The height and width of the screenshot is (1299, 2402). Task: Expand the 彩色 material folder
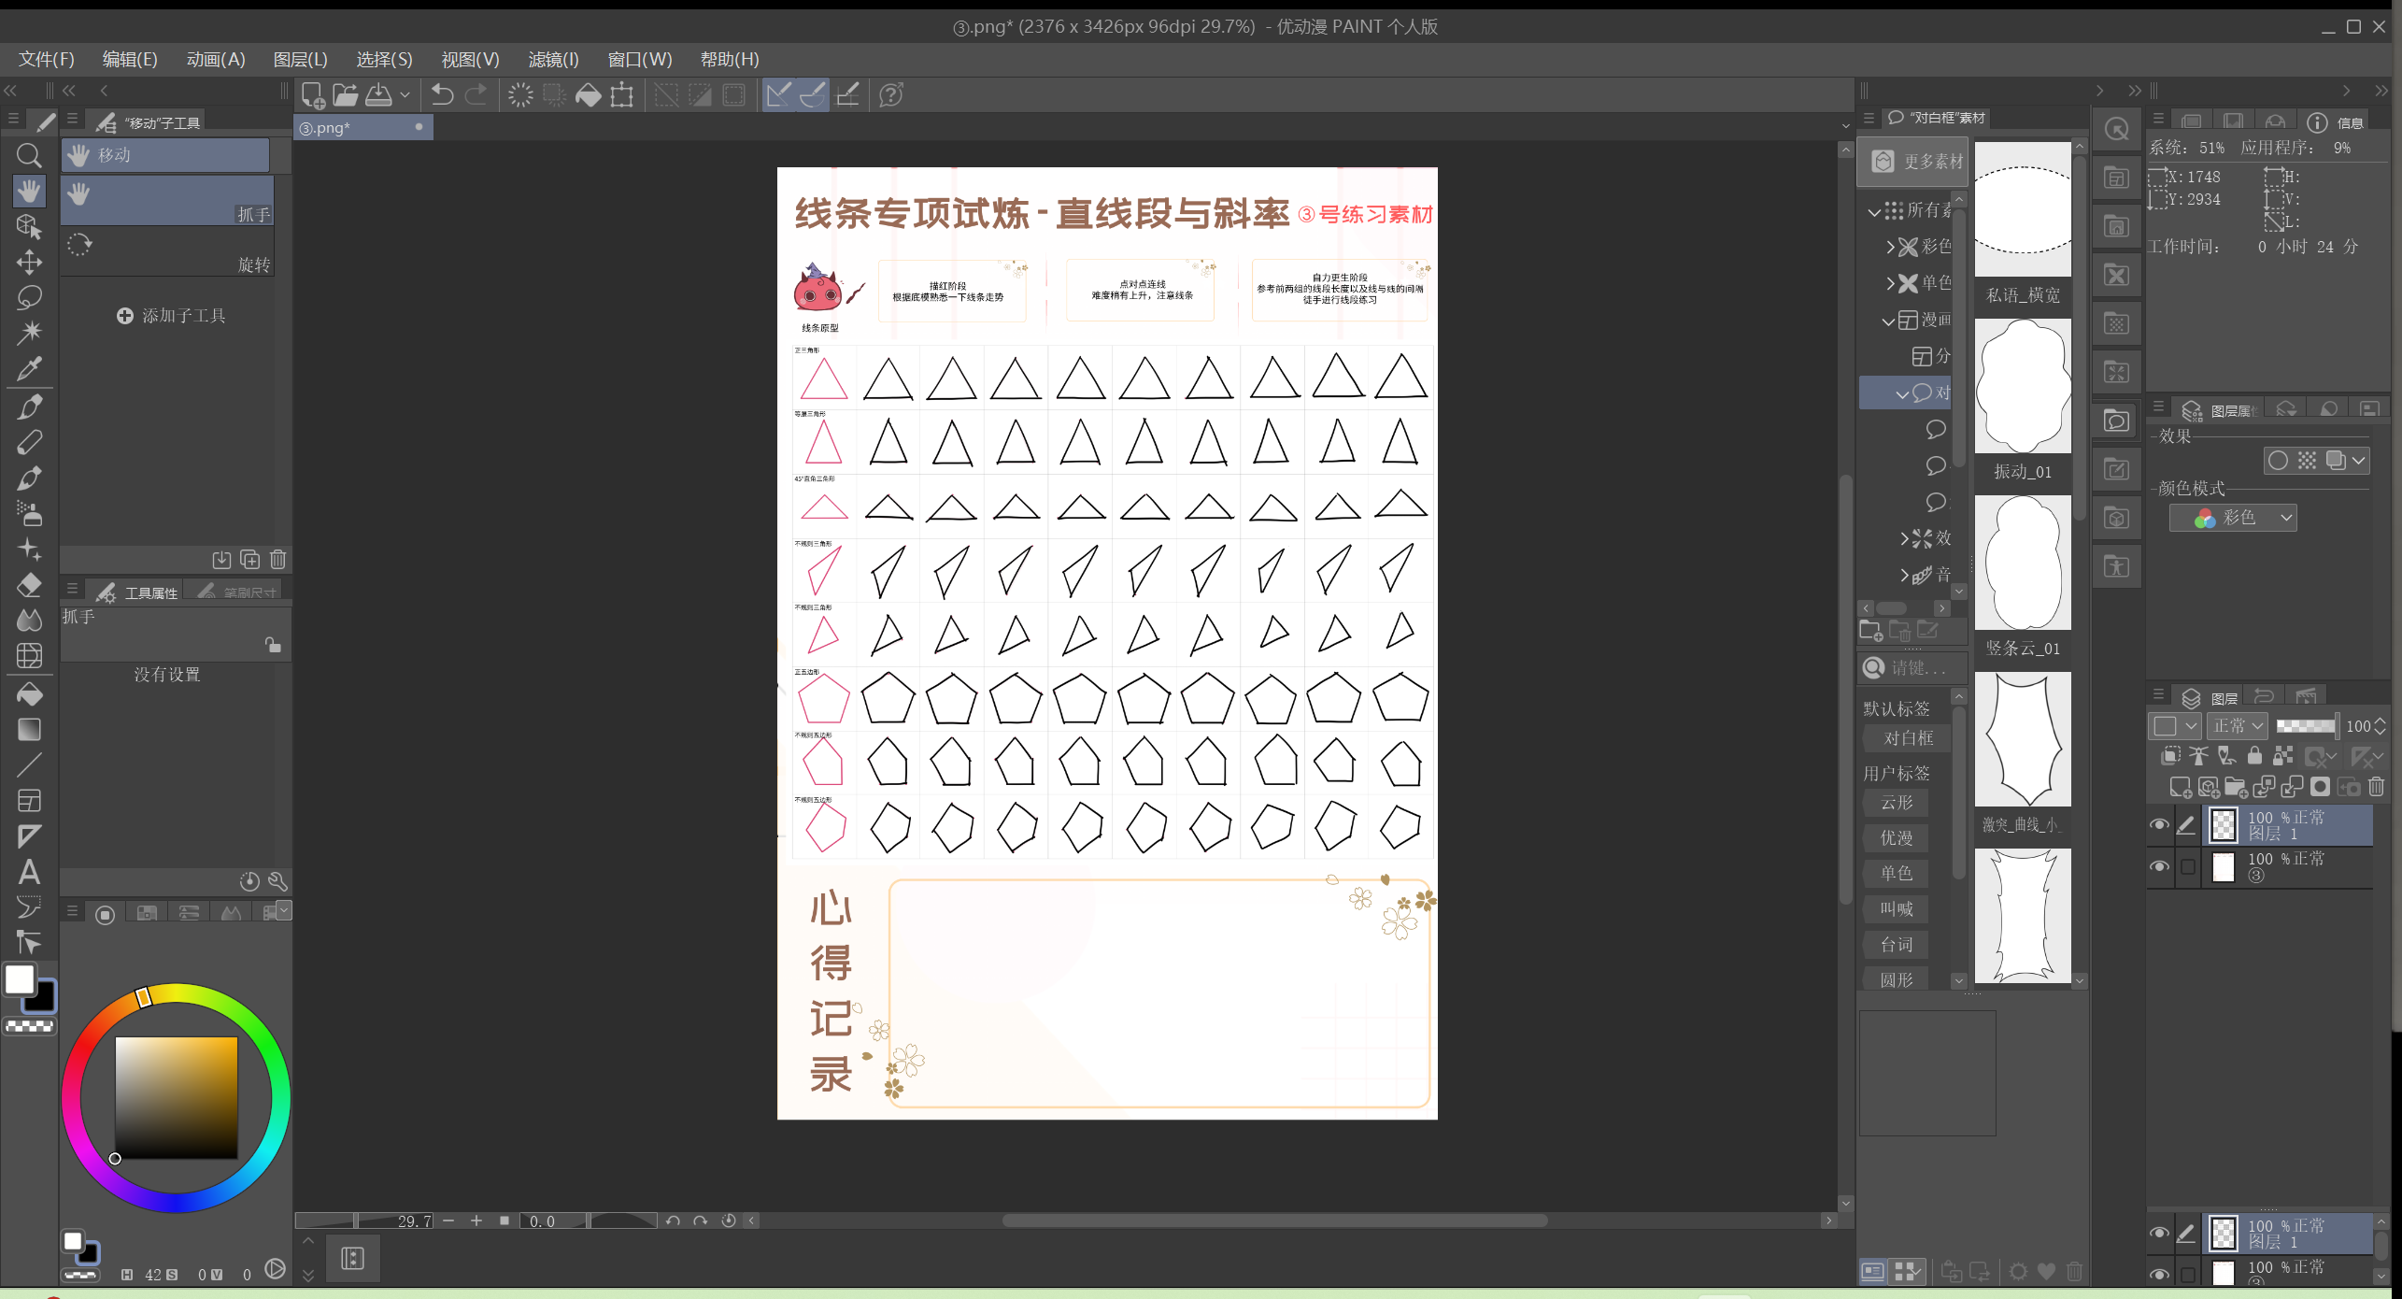click(x=1890, y=247)
